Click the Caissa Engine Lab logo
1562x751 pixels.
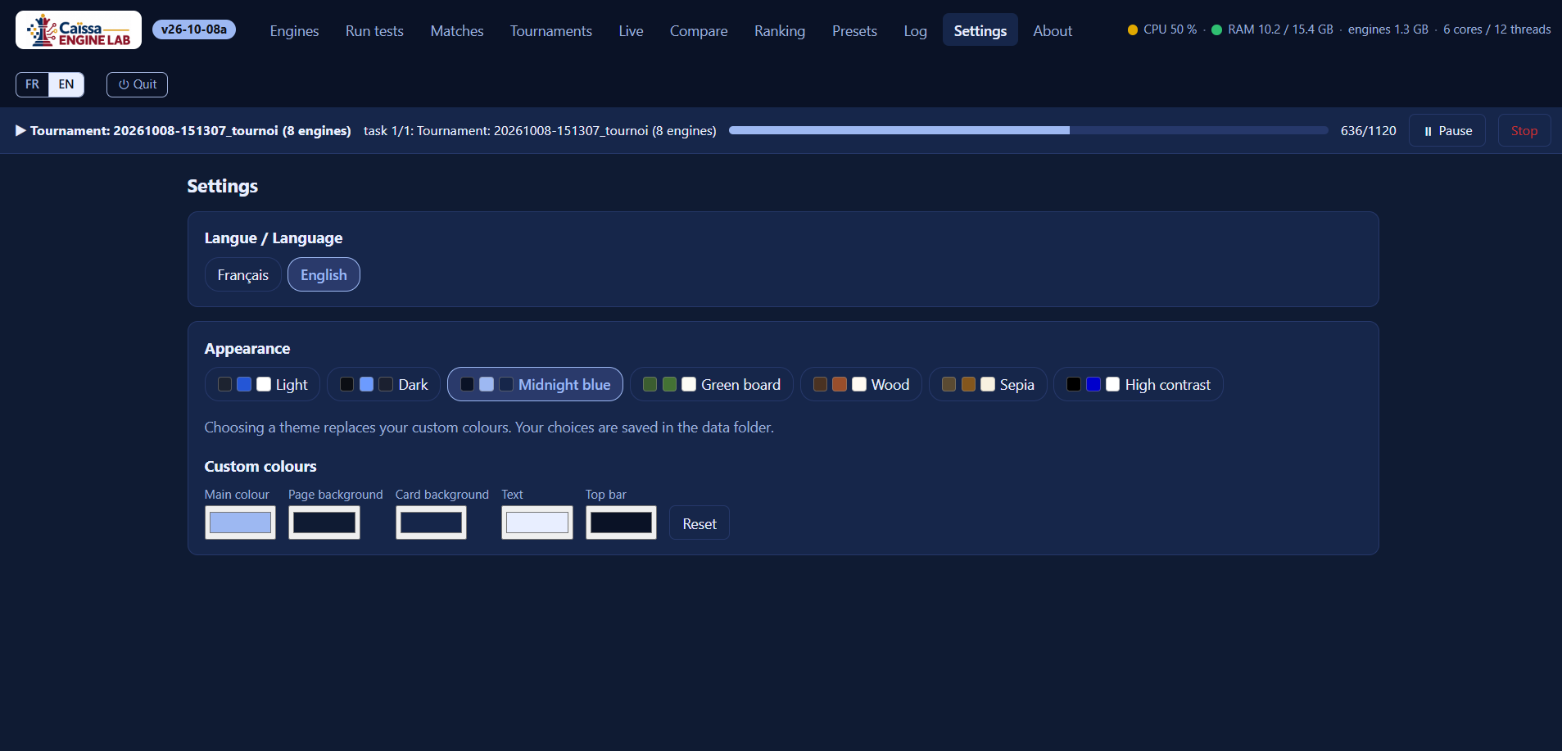(x=79, y=30)
